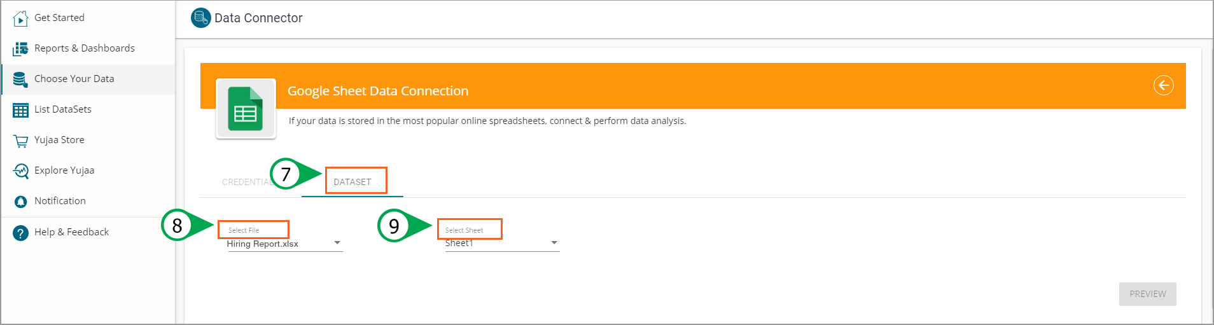Click the Get Started icon
The image size is (1214, 325).
click(20, 18)
